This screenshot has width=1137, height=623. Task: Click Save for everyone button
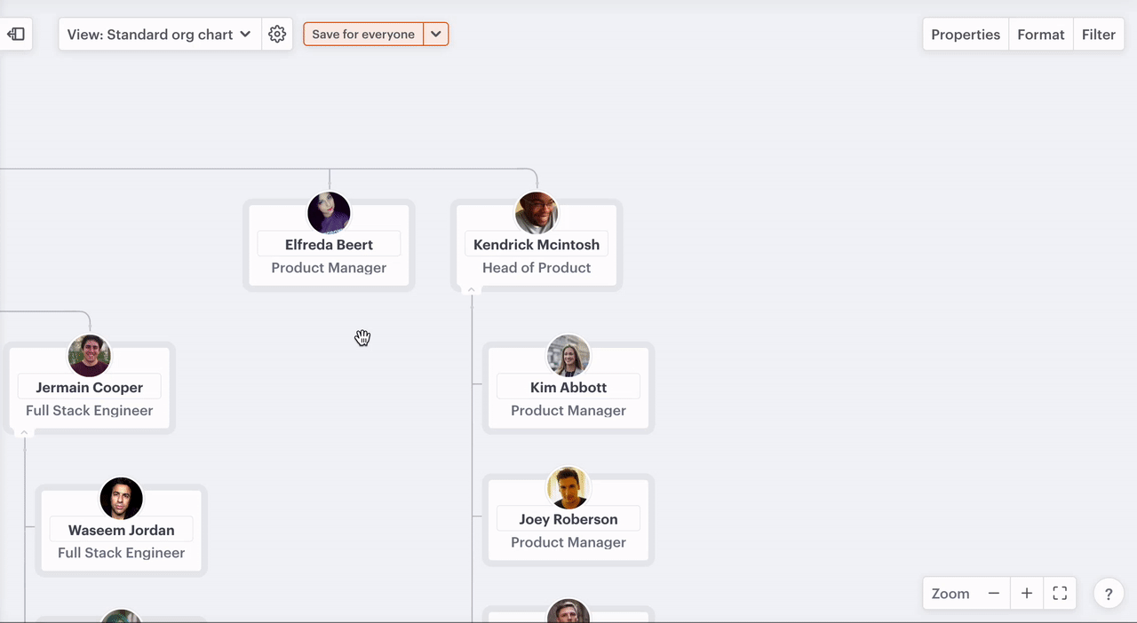click(x=363, y=35)
